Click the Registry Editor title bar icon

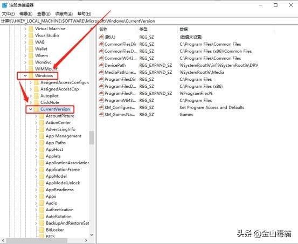point(4,5)
